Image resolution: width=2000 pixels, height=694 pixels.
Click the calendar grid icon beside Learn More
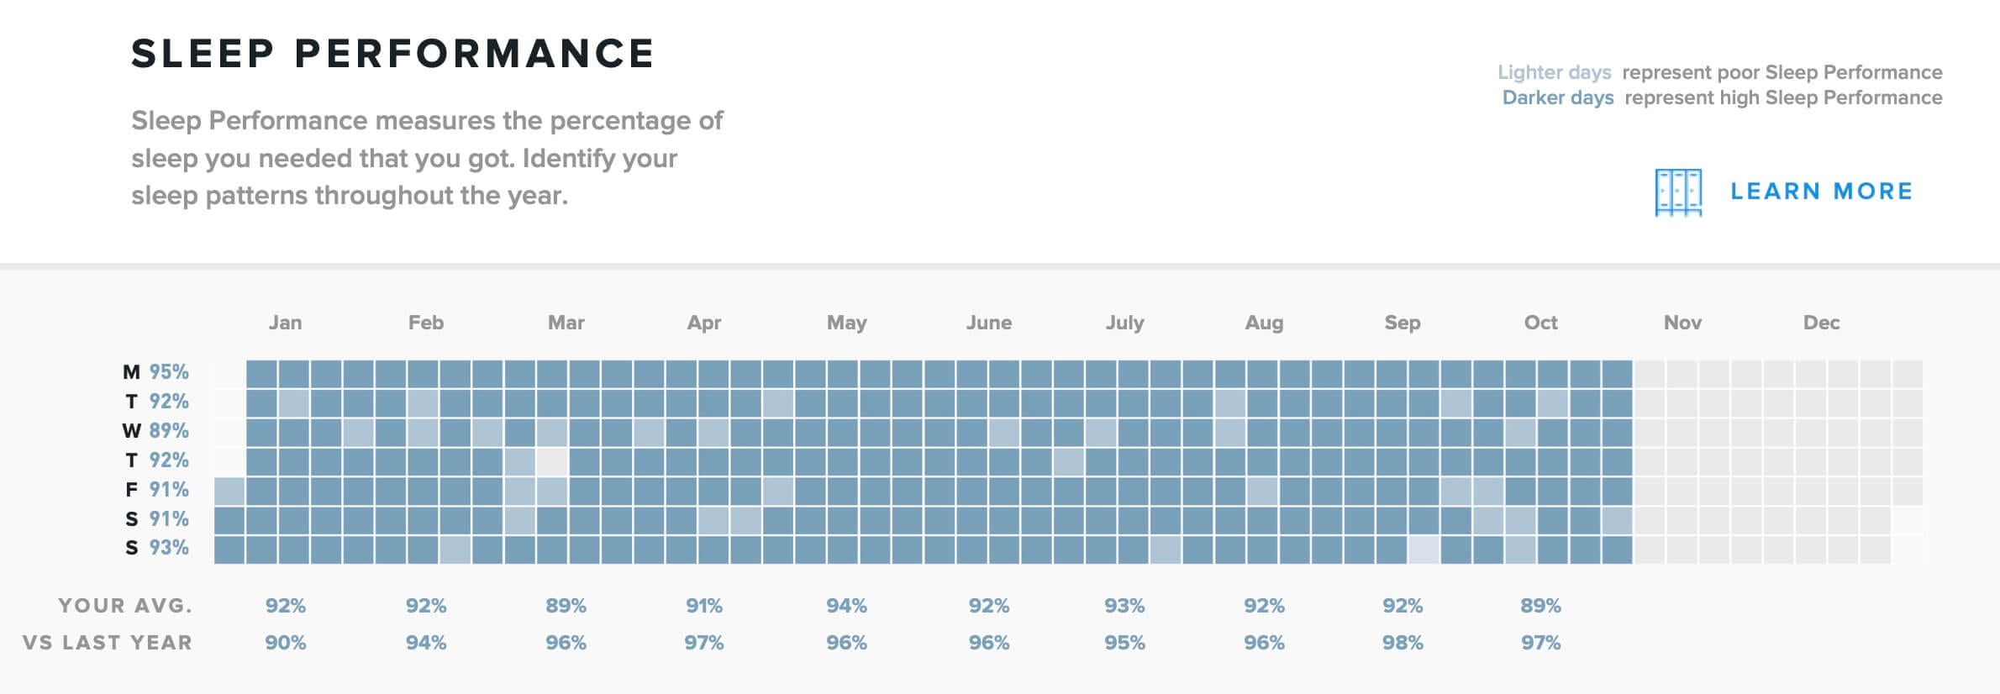[x=1679, y=192]
